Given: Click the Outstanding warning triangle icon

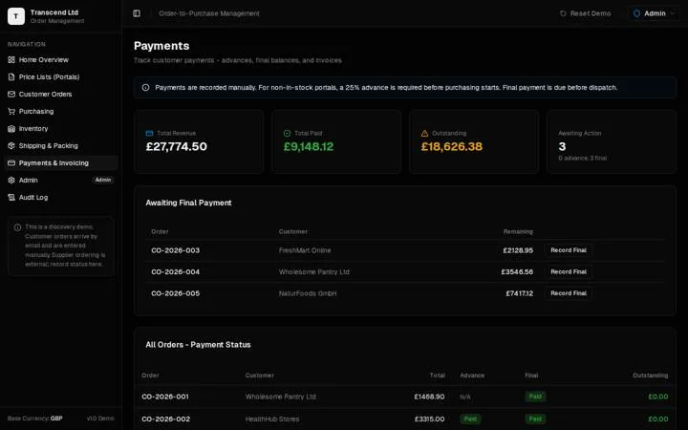Looking at the screenshot, I should (424, 133).
